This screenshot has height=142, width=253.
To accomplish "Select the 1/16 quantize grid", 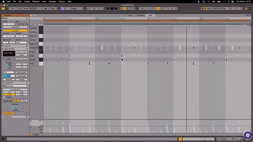I will click(x=9, y=95).
